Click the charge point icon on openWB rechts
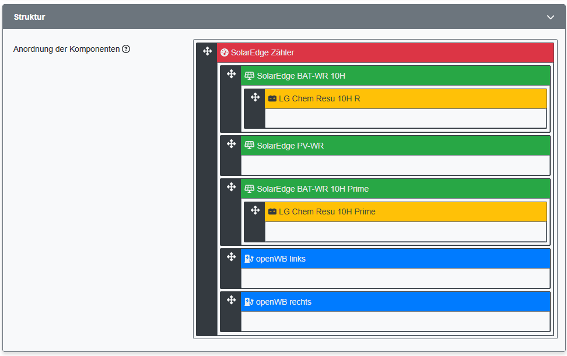This screenshot has width=567, height=356. [249, 302]
